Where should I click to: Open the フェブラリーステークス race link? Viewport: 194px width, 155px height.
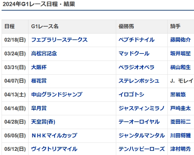pyautogui.click(x=59, y=40)
